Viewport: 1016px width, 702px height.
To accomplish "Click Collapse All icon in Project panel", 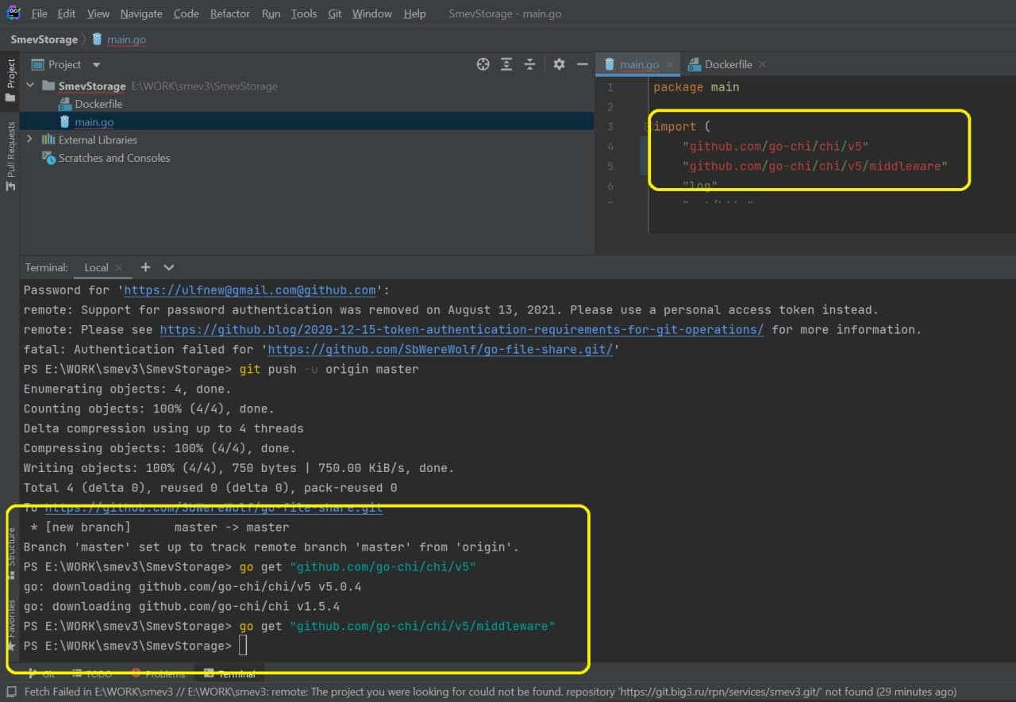I will (529, 64).
